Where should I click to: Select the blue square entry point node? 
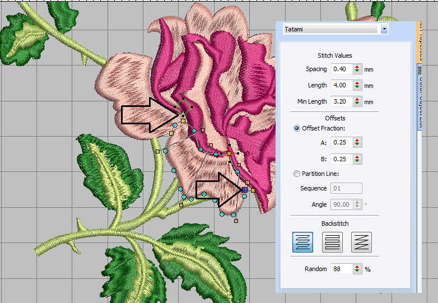pos(245,190)
